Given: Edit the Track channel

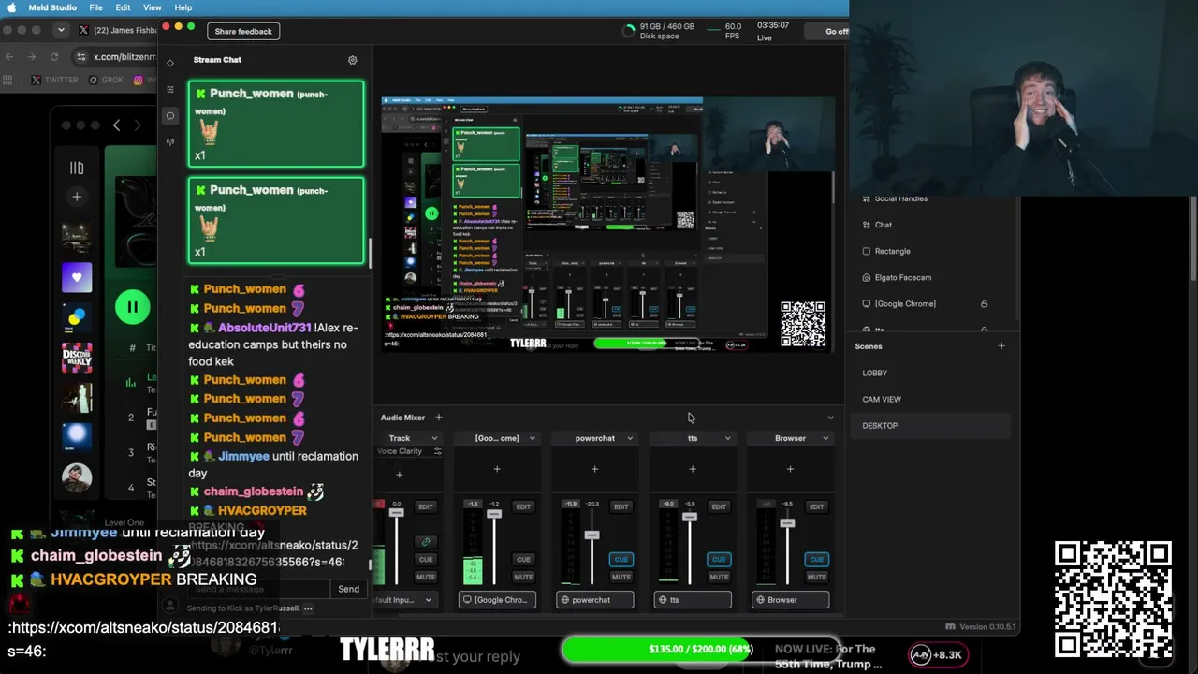Looking at the screenshot, I should coord(426,506).
